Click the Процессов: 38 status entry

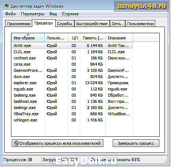[x=18, y=160]
